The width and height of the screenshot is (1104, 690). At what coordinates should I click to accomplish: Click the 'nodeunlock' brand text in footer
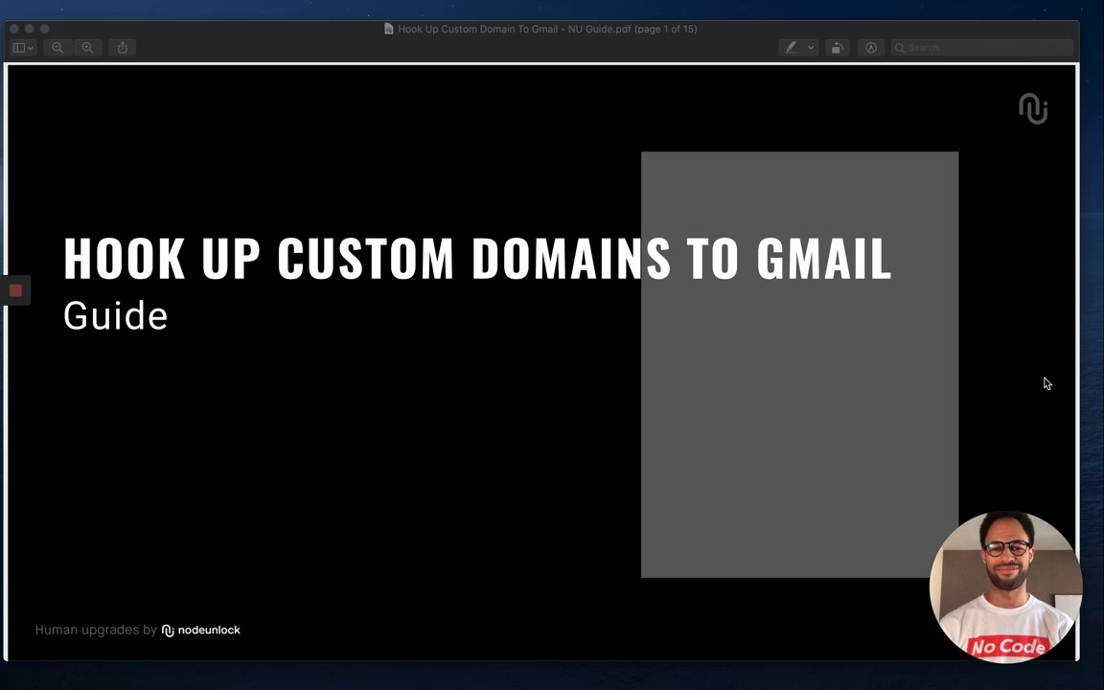coord(209,631)
